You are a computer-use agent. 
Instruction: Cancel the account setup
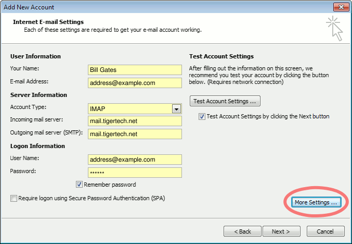pos(325,231)
